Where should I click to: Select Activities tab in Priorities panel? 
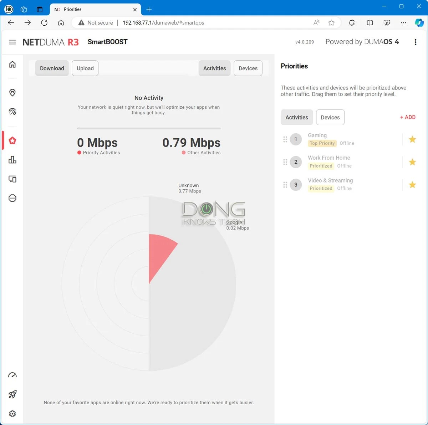[297, 117]
